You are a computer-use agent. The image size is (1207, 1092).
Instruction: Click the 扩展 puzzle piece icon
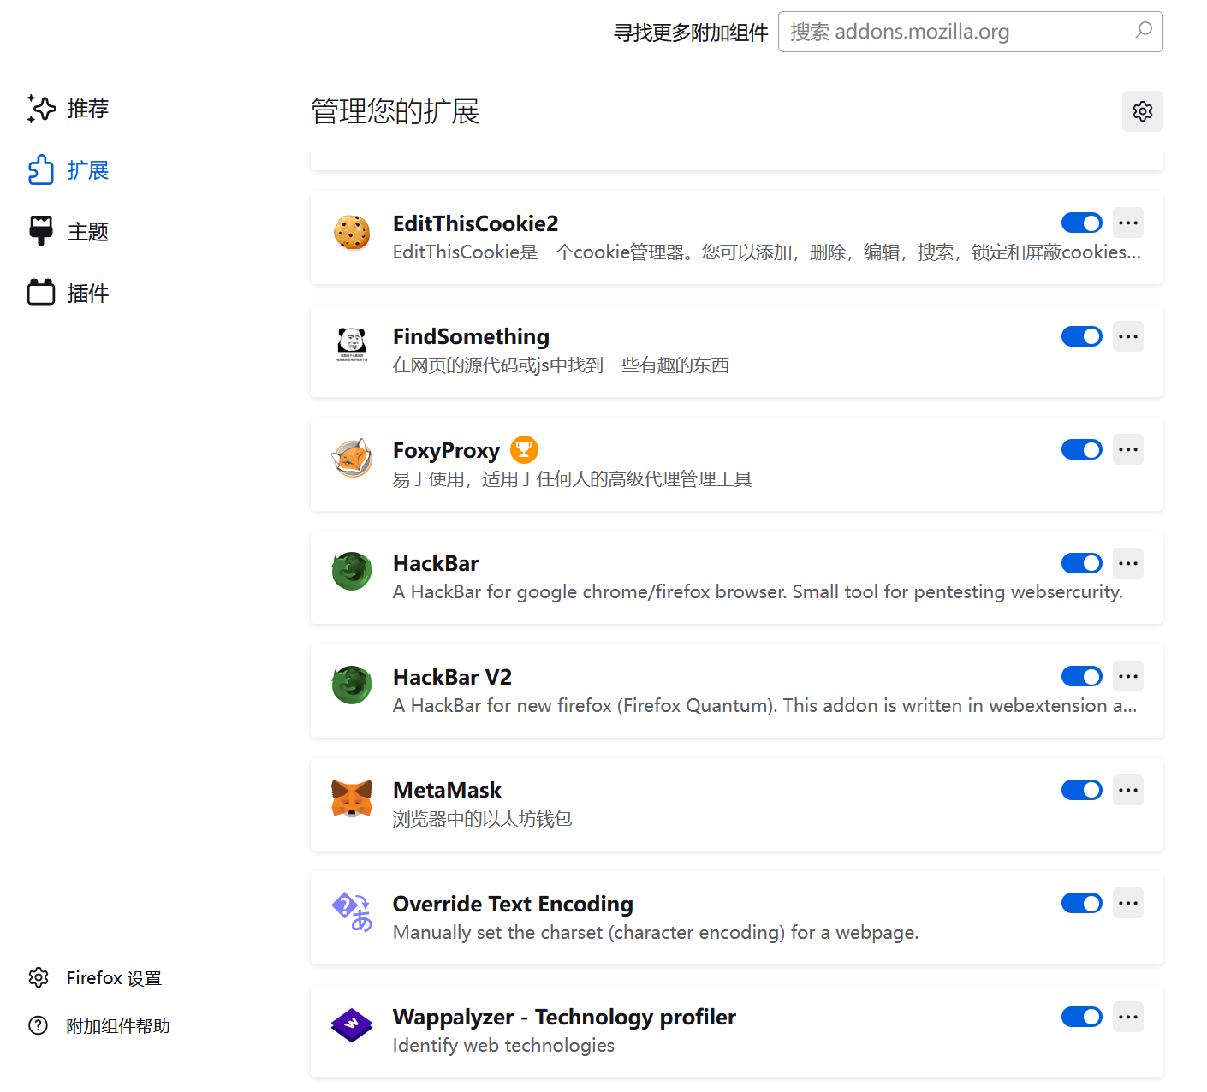(41, 170)
